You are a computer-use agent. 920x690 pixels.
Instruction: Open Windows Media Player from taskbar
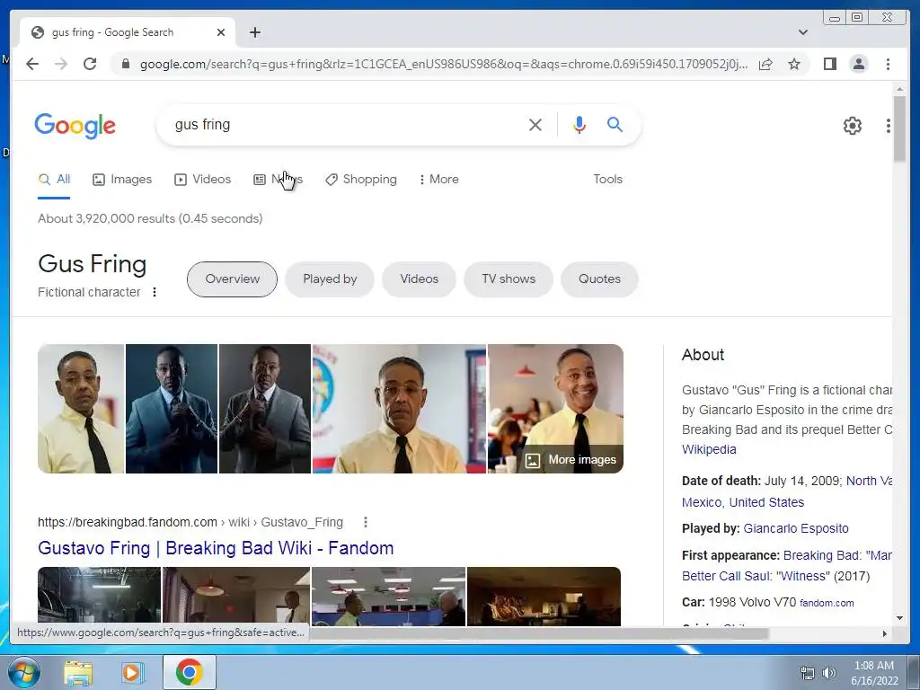point(132,672)
